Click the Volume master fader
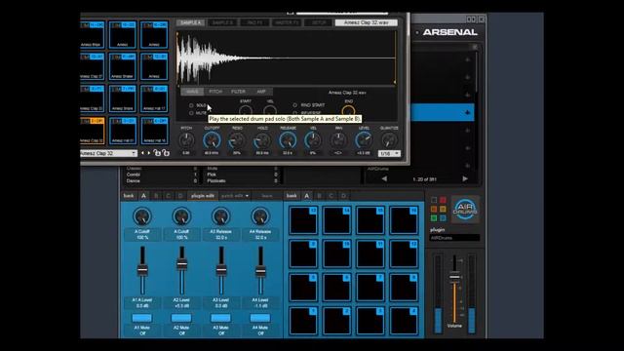 (454, 276)
